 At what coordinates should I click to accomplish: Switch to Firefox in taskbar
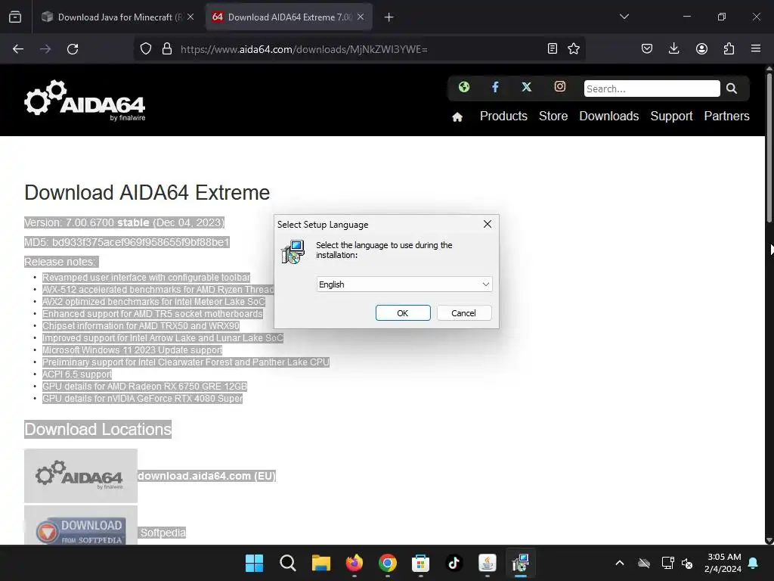pyautogui.click(x=354, y=563)
